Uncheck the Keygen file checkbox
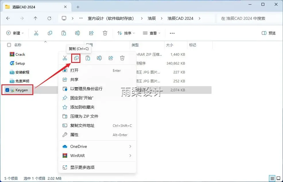The width and height of the screenshot is (283, 182). click(7, 90)
